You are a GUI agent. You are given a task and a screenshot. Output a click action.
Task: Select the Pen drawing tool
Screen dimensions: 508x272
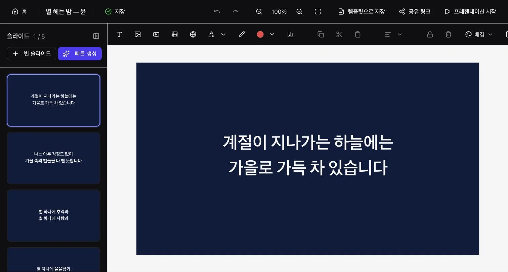[242, 34]
